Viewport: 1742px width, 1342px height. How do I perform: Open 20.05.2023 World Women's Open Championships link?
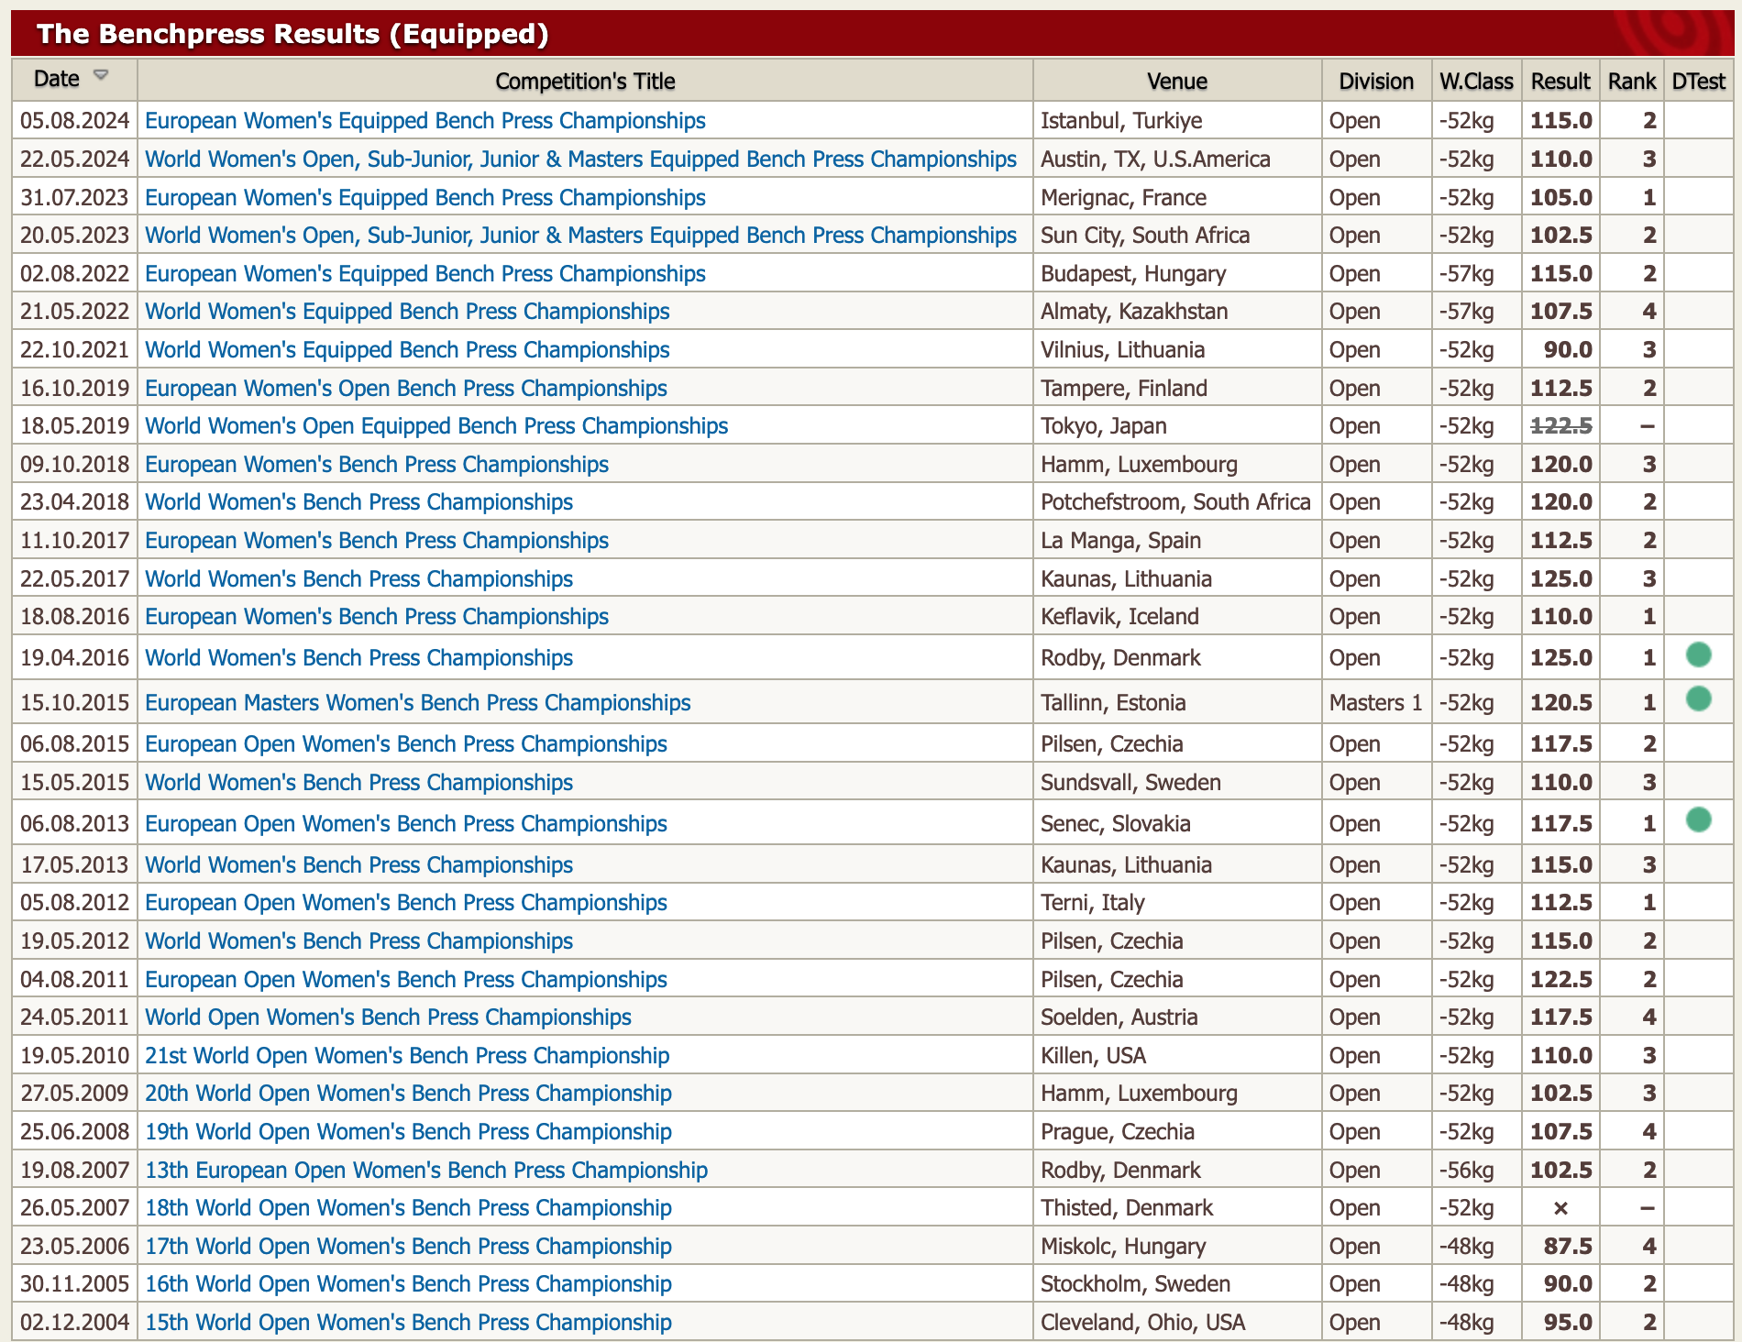click(x=580, y=236)
